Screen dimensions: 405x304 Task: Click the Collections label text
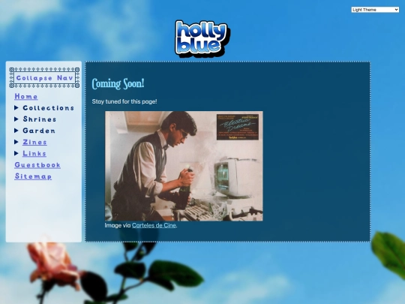(49, 108)
